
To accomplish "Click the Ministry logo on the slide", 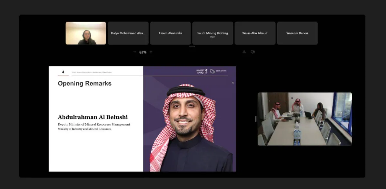I will (219, 71).
